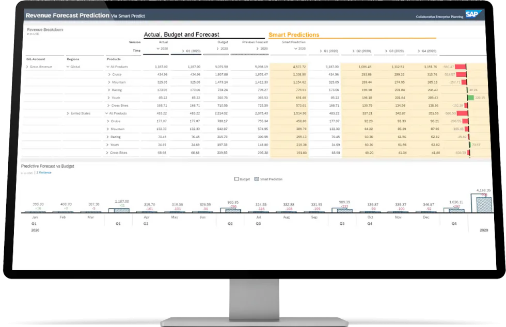Click the previous forecast cell 5,098.19
This screenshot has height=327, width=506.
(x=261, y=67)
